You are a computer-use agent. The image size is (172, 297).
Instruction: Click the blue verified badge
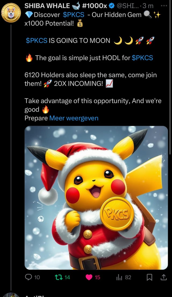pos(112,6)
